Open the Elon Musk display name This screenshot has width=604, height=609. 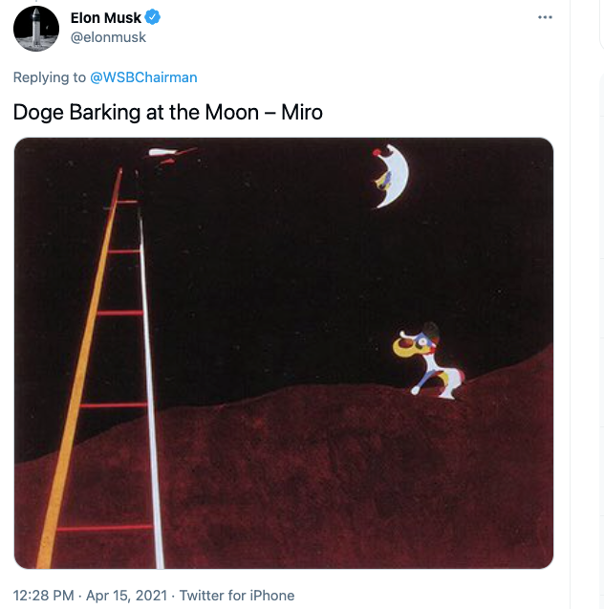coord(106,18)
